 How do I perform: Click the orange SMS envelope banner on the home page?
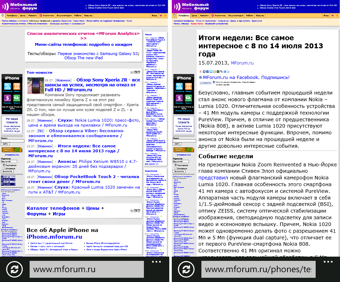[12, 149]
